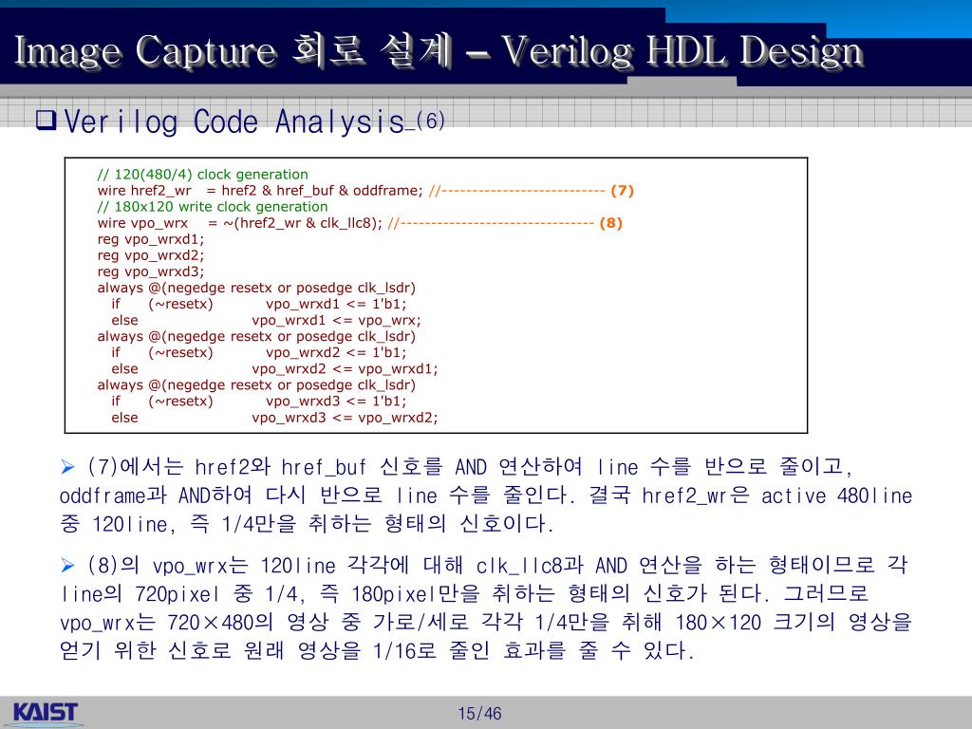Select comment "// 120(480/4) clock generation"
The width and height of the screenshot is (972, 729).
pyautogui.click(x=203, y=175)
